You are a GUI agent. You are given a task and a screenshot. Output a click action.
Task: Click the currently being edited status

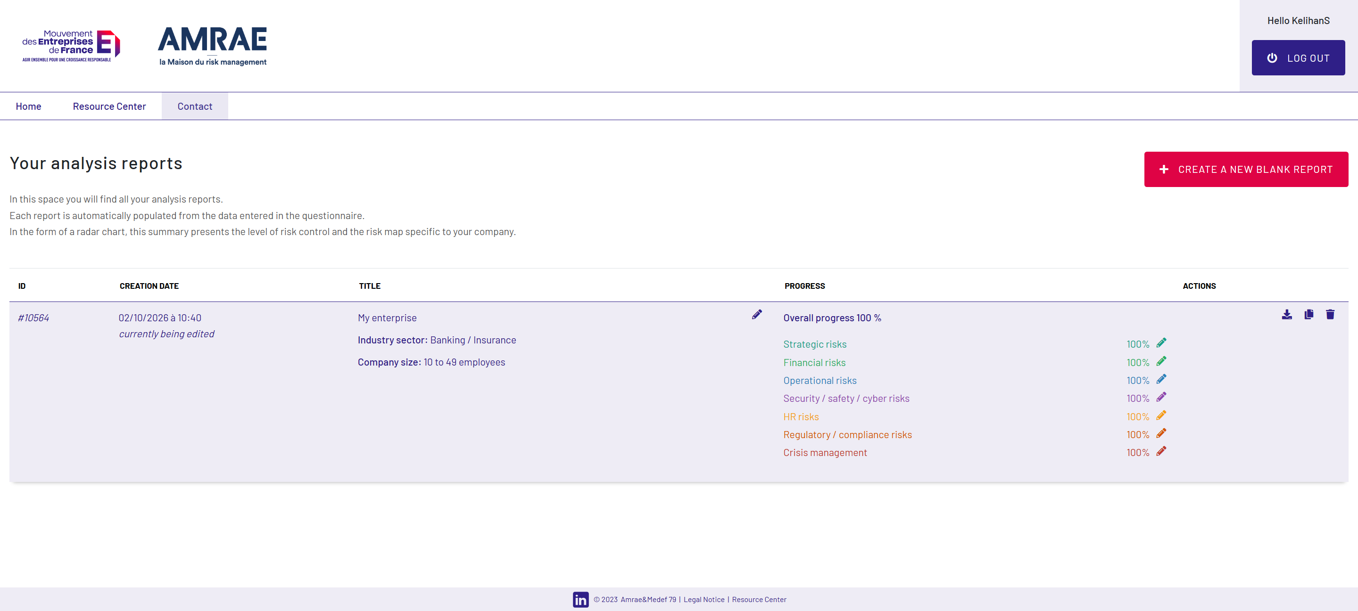166,334
